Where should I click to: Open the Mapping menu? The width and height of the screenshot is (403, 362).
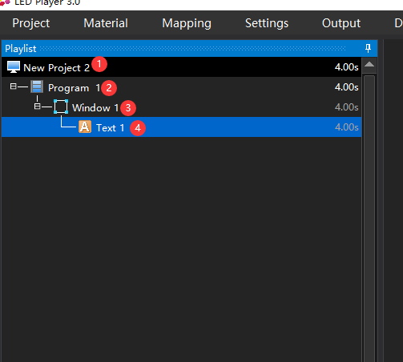click(187, 23)
